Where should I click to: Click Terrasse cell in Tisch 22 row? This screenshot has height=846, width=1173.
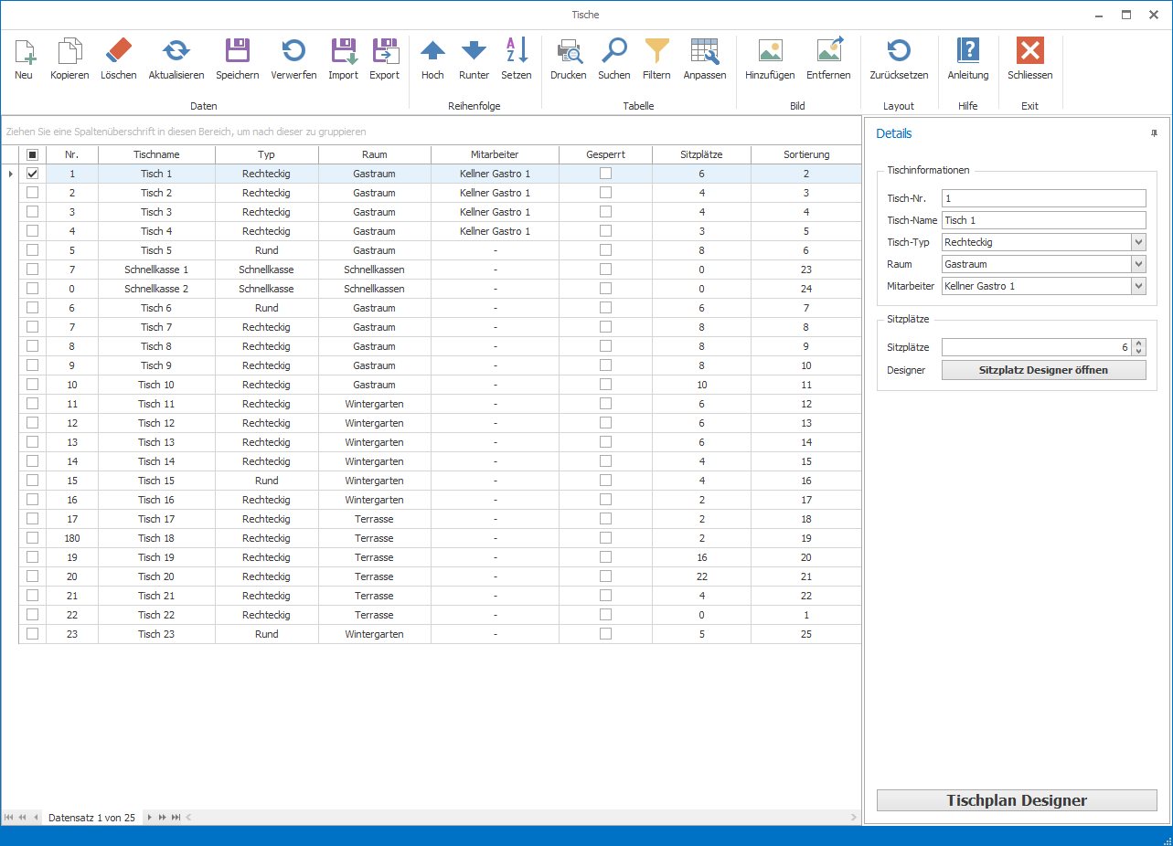click(x=375, y=615)
